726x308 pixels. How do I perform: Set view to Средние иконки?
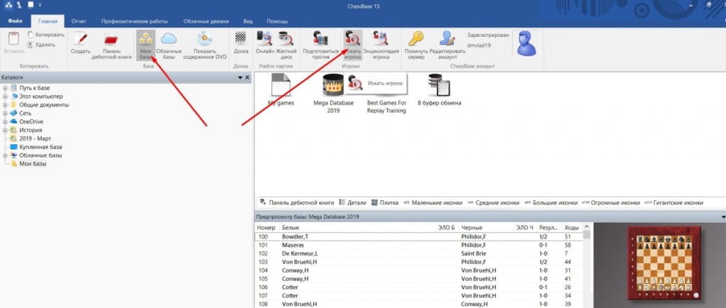tap(493, 203)
